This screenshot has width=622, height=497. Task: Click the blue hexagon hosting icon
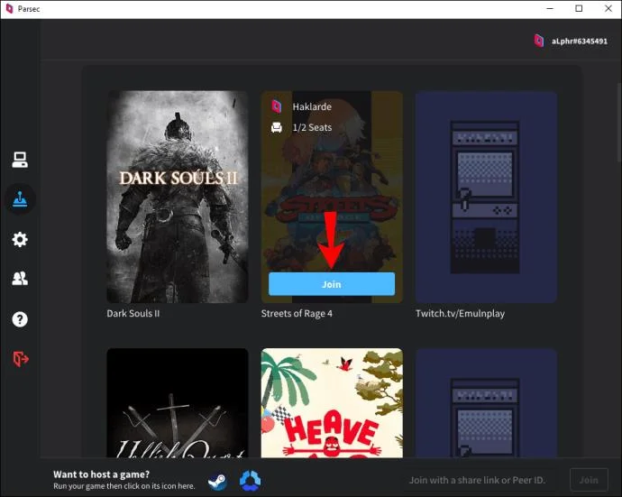click(x=250, y=481)
